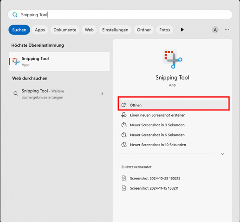The height and width of the screenshot is (222, 240).
Task: Switch to the Apps filter tab
Action: pyautogui.click(x=40, y=30)
